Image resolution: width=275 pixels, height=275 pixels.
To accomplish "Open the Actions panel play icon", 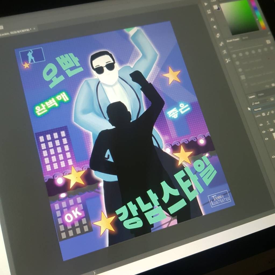I will click(x=206, y=4).
